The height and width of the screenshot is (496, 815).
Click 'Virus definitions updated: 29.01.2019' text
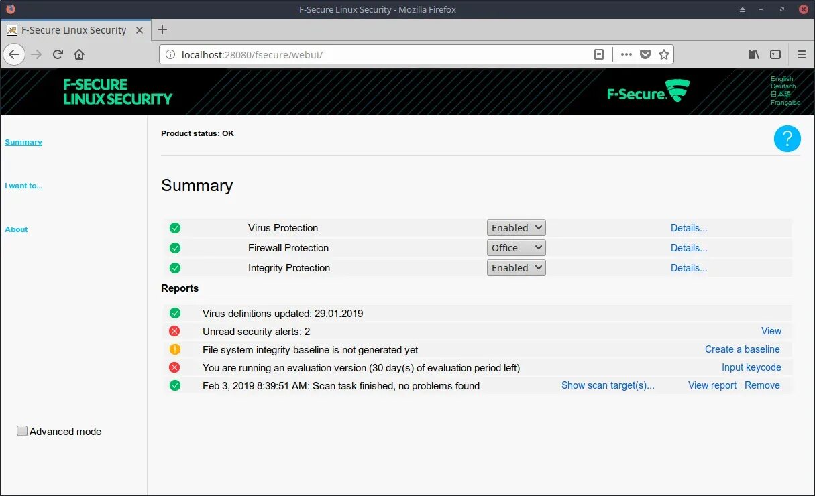click(282, 313)
